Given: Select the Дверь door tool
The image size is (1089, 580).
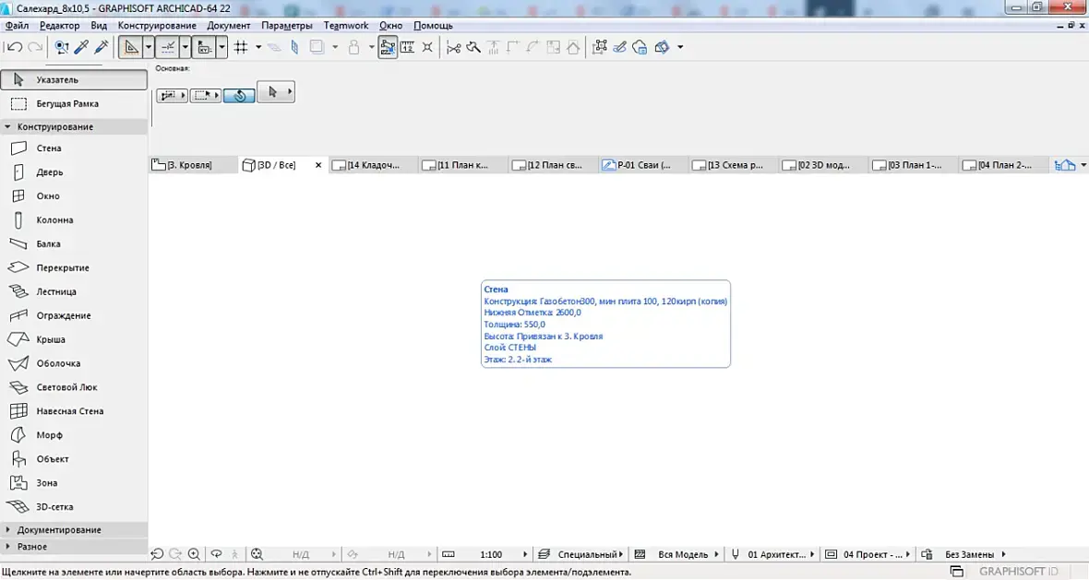Looking at the screenshot, I should [74, 172].
